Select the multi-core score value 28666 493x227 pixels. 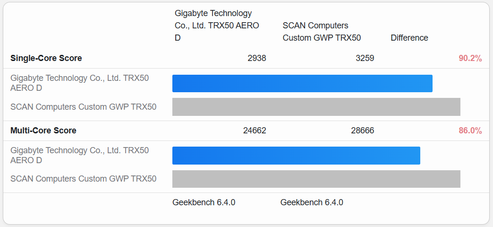pos(363,131)
